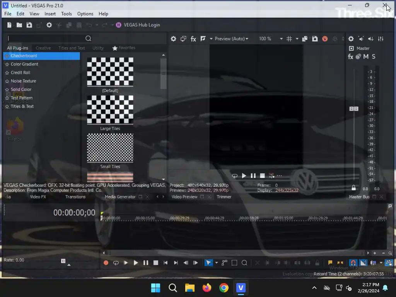Toggle the Master fader channel lock

(354, 188)
